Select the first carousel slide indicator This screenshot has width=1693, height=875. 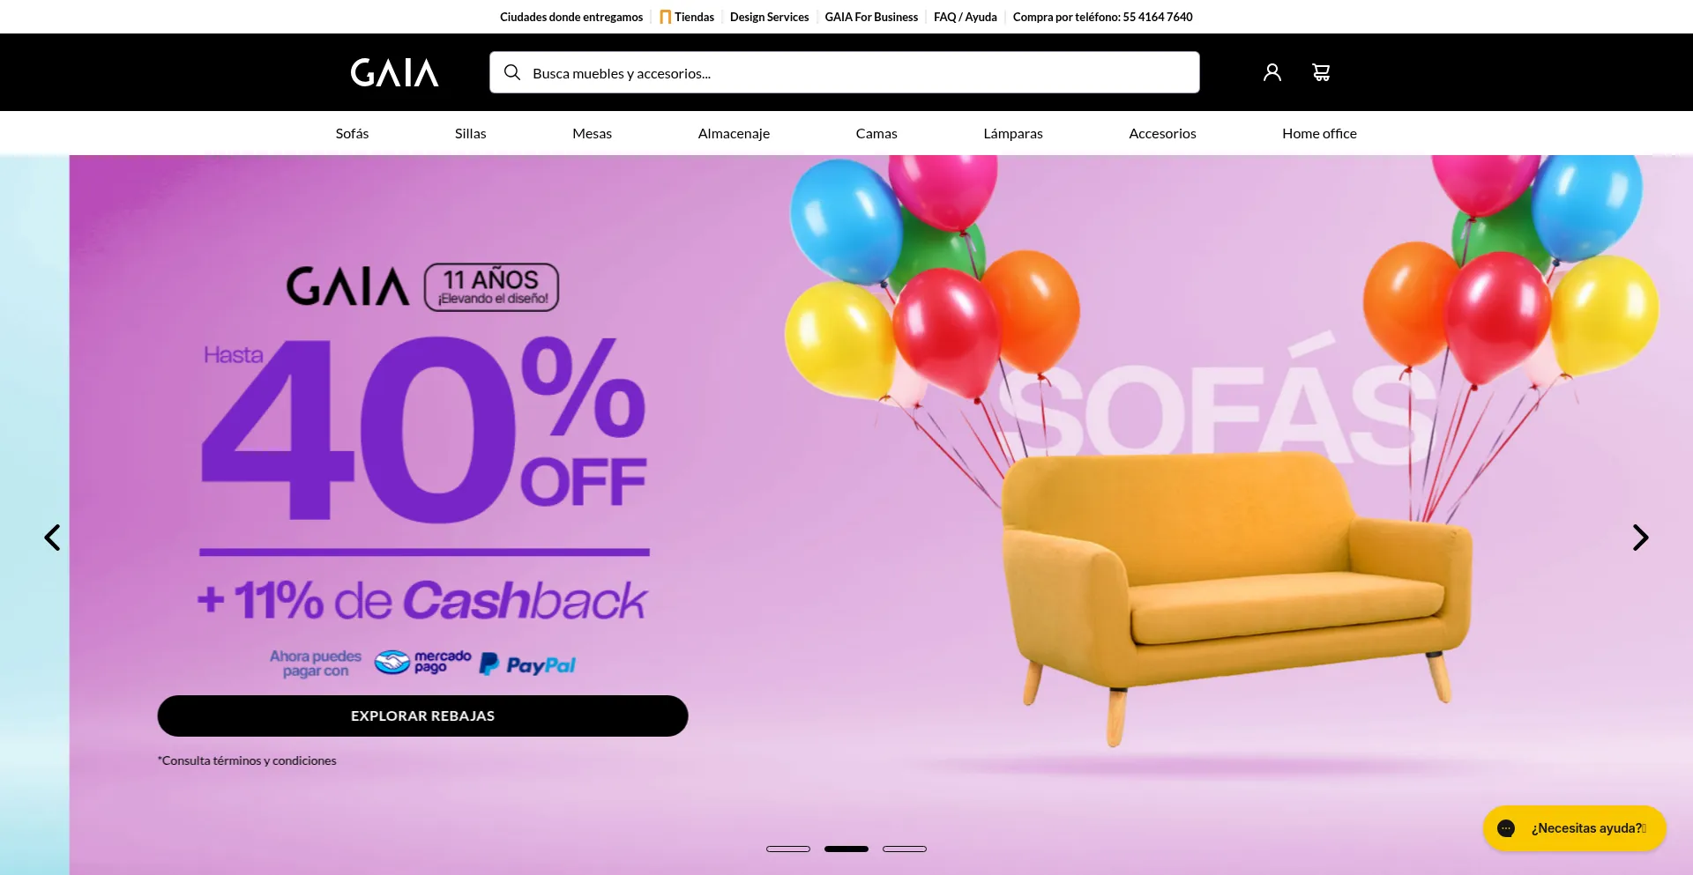(788, 849)
